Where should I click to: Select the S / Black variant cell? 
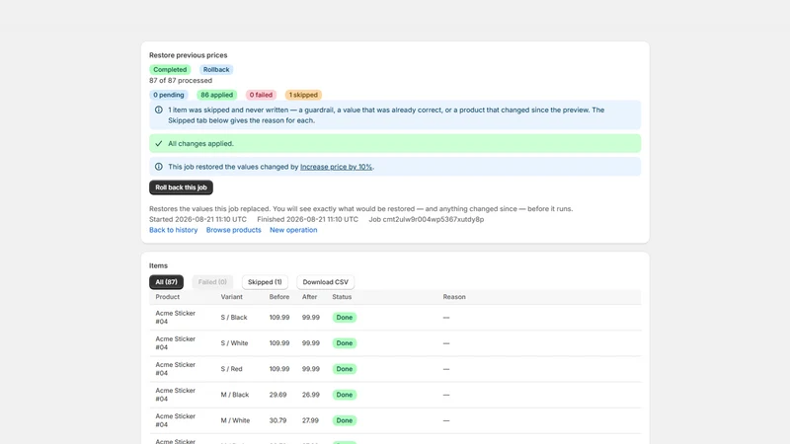(x=234, y=318)
